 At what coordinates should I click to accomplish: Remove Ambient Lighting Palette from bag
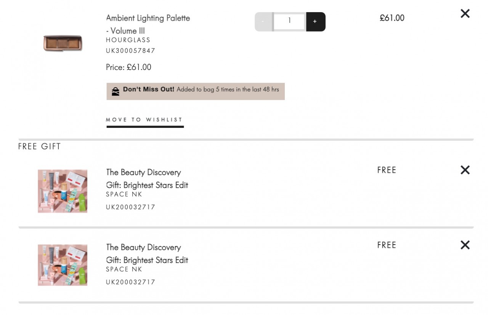tap(465, 14)
